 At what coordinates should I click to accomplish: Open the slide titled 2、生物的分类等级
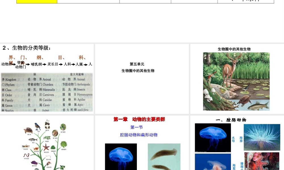47,79
